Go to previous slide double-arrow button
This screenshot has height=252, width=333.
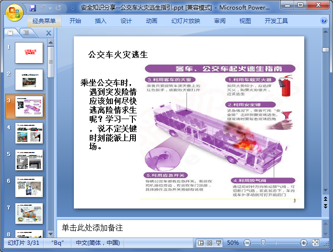pyautogui.click(x=325, y=198)
